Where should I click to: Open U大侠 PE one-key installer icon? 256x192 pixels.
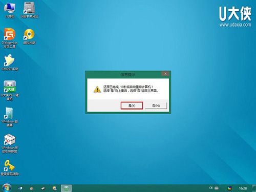pyautogui.click(x=10, y=91)
